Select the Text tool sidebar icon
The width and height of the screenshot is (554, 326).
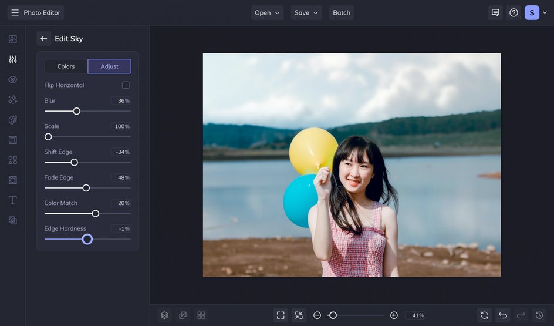click(13, 200)
